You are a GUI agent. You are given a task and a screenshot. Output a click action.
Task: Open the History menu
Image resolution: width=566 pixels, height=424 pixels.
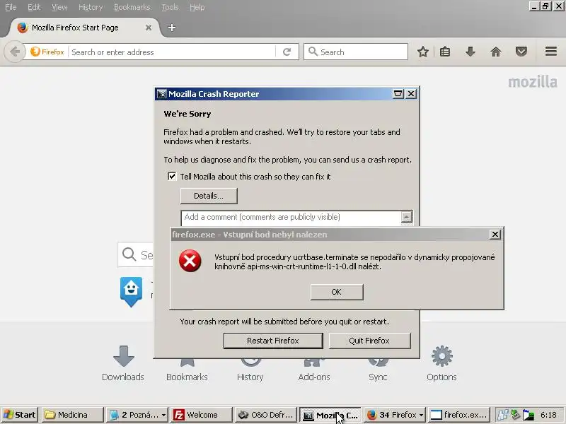tap(91, 7)
